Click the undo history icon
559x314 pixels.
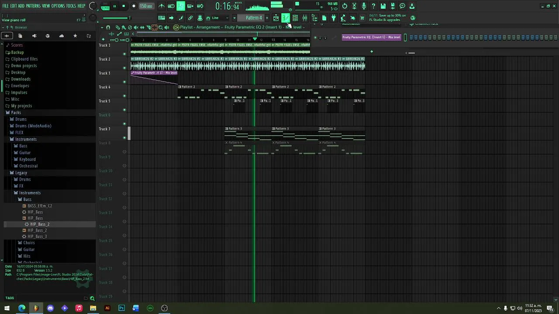point(345,6)
